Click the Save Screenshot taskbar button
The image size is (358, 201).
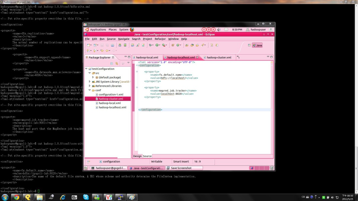pyautogui.click(x=184, y=168)
